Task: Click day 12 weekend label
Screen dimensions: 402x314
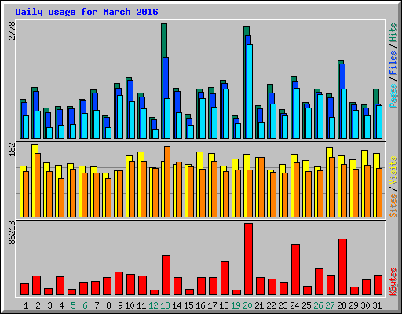Action: tap(153, 305)
